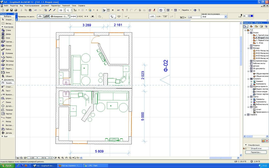Click the Print icon in toolbar

(x=16, y=10)
